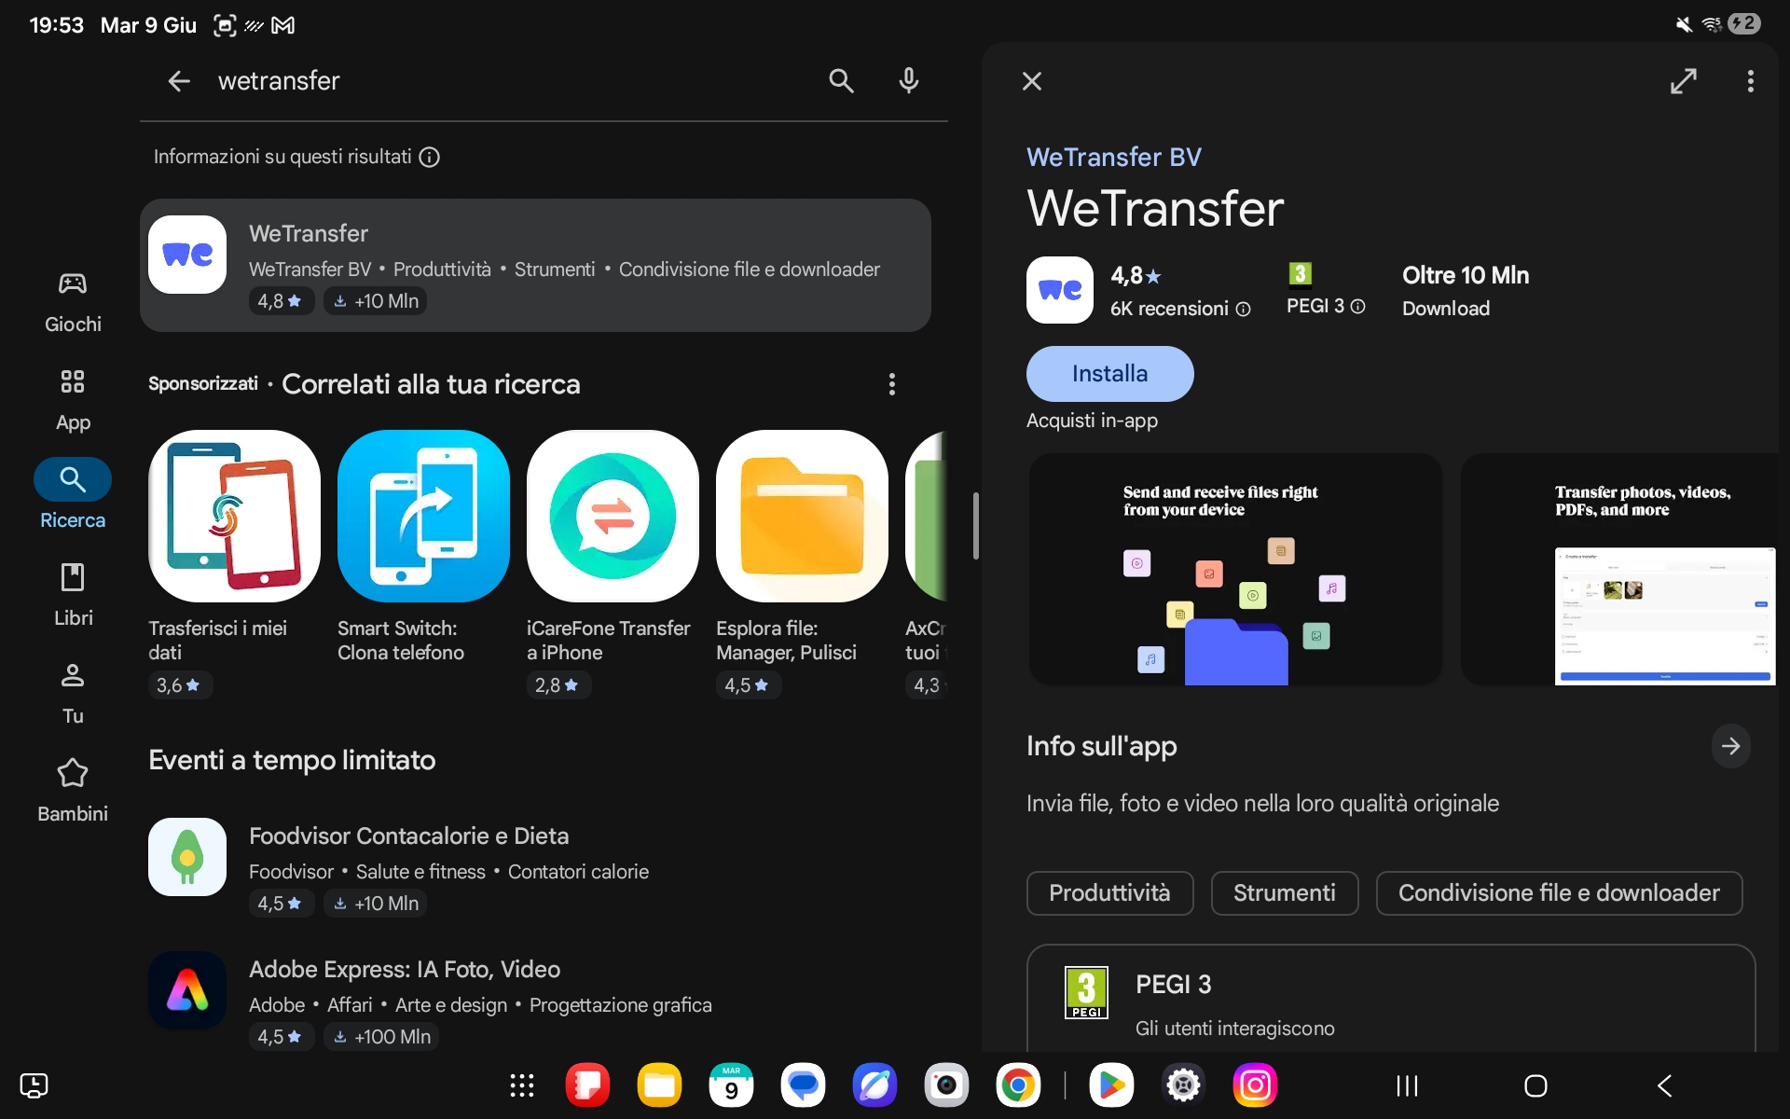Screen dimensions: 1790x1119
Task: Open Adobe Express app listing
Action: click(x=535, y=1001)
